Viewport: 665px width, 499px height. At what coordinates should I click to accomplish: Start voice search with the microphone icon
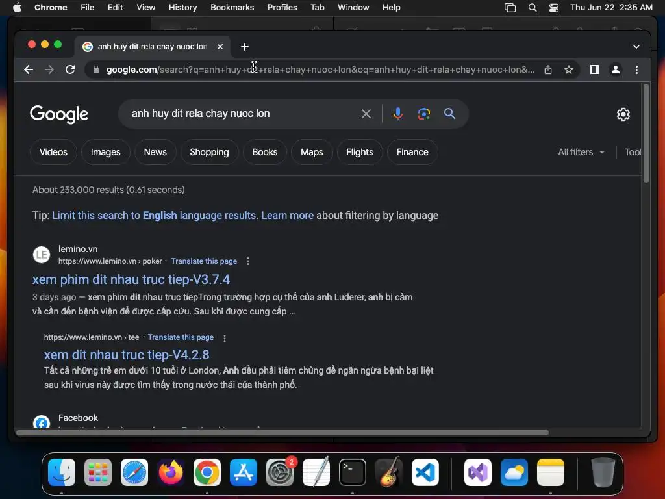tap(398, 114)
